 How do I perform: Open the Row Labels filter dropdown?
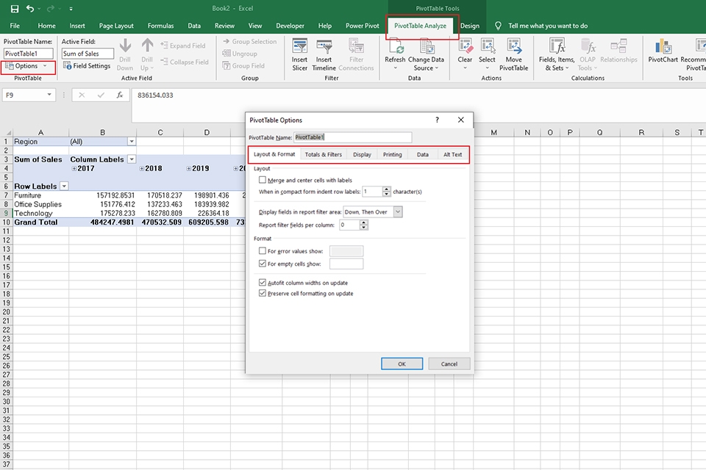coord(64,185)
